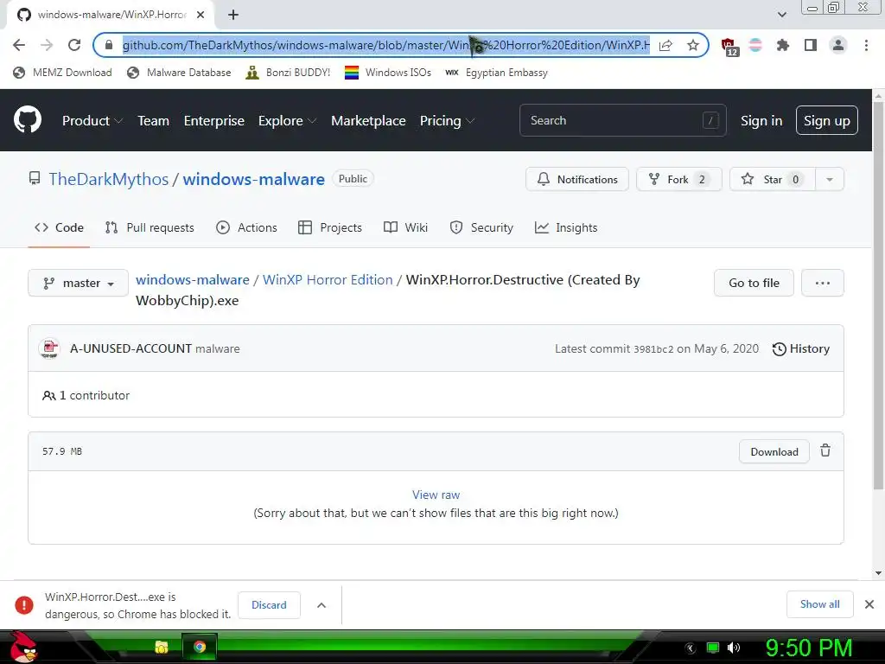Image resolution: width=885 pixels, height=664 pixels.
Task: Expand the download item chevron menu
Action: click(x=322, y=604)
